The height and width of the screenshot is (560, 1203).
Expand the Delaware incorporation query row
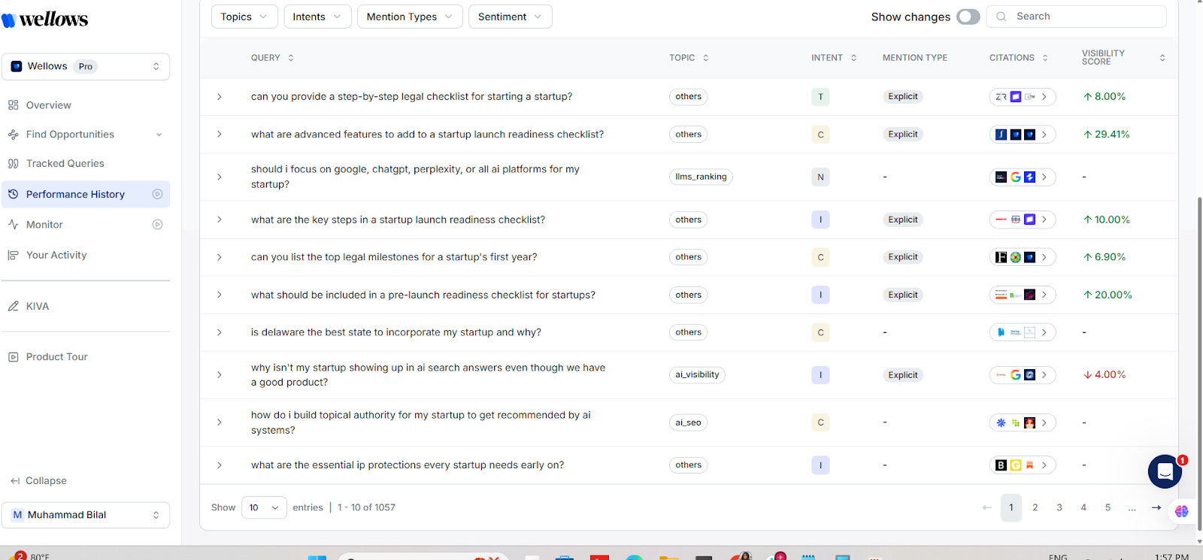(x=220, y=332)
